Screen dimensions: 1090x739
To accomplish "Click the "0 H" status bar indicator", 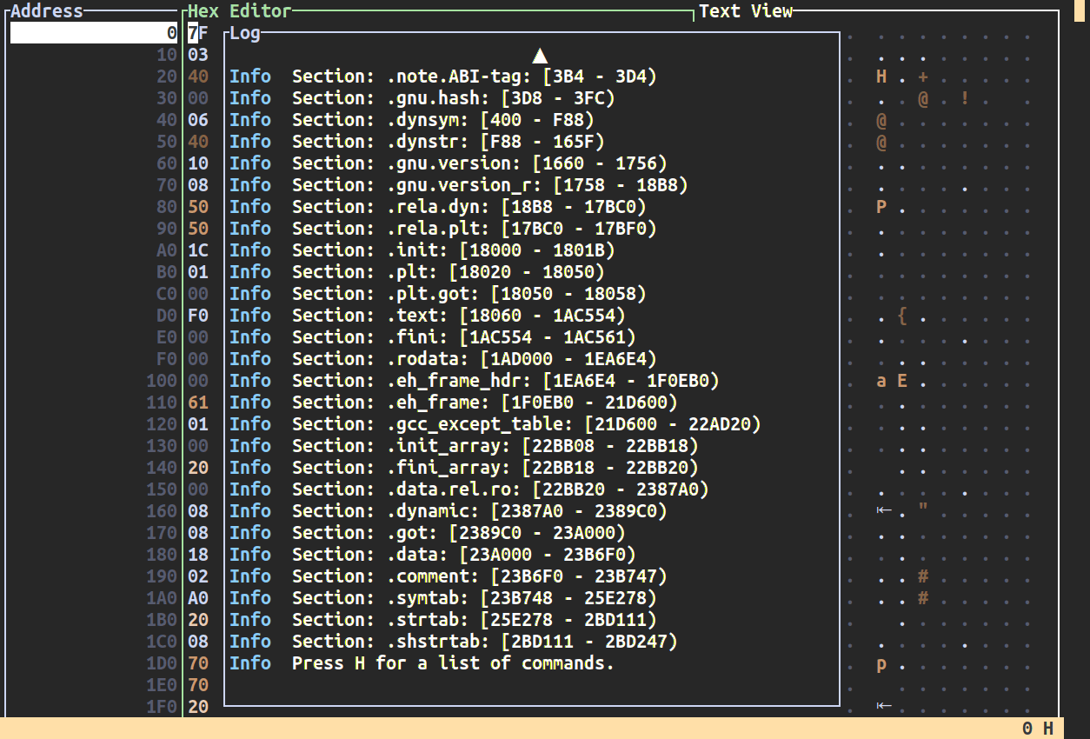I will point(1038,729).
